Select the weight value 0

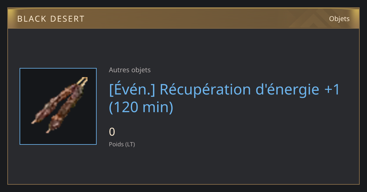(112, 132)
